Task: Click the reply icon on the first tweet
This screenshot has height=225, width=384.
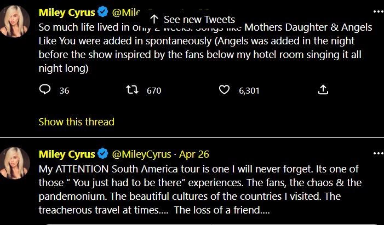Action: (45, 90)
